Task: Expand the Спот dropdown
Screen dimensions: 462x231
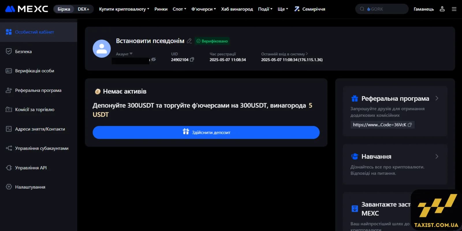Action: click(x=179, y=9)
